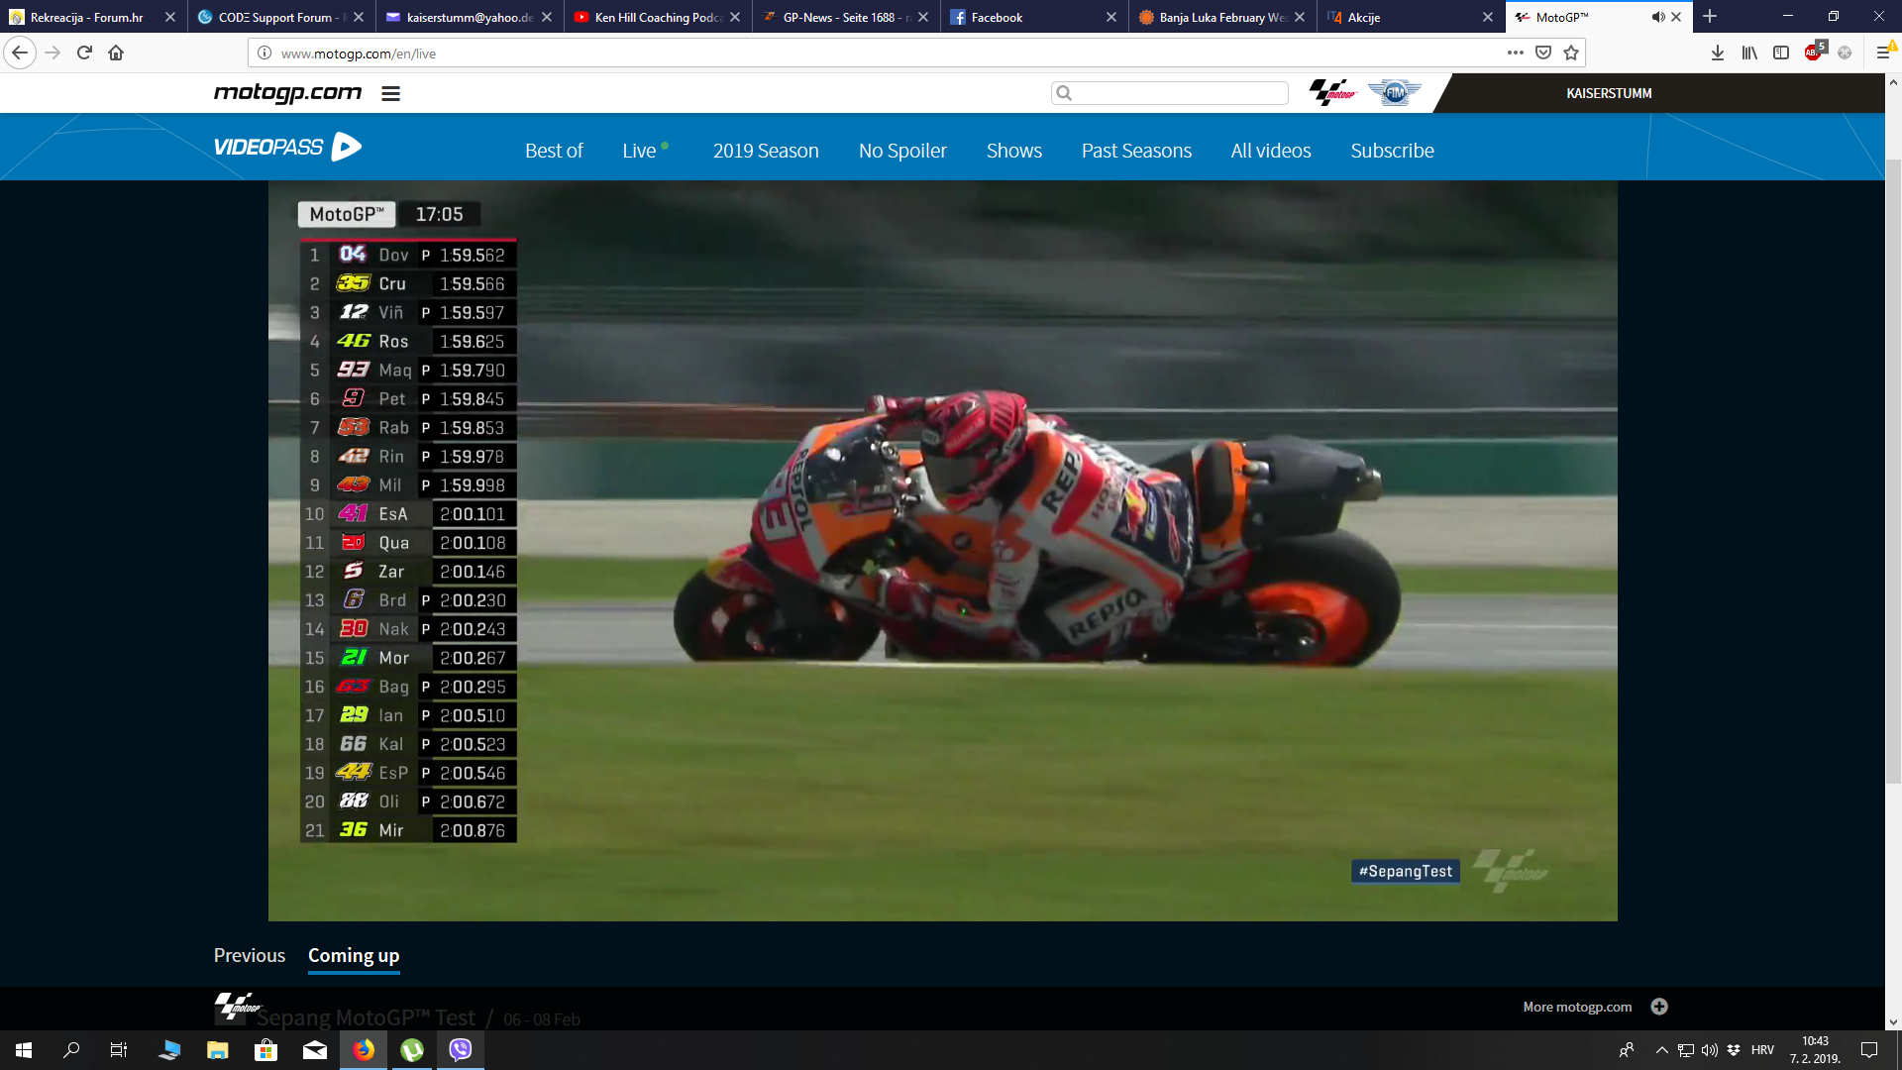Screen dimensions: 1902x1070
Task: Open the Firefox downloads arrow
Action: pos(1718,53)
